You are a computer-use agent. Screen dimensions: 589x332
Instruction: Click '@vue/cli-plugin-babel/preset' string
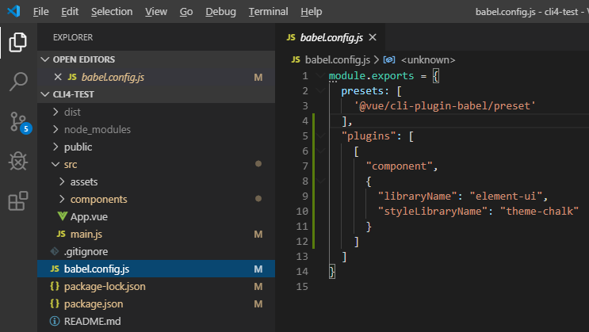pyautogui.click(x=445, y=106)
